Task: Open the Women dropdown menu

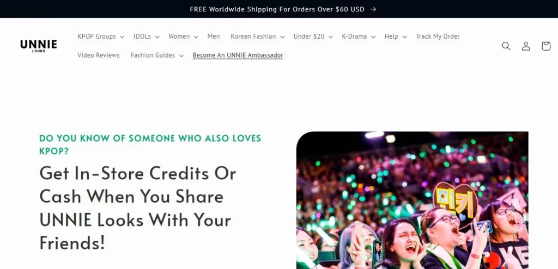Action: pos(183,36)
